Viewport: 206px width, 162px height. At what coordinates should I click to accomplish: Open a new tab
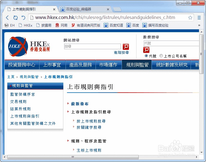point(117,9)
